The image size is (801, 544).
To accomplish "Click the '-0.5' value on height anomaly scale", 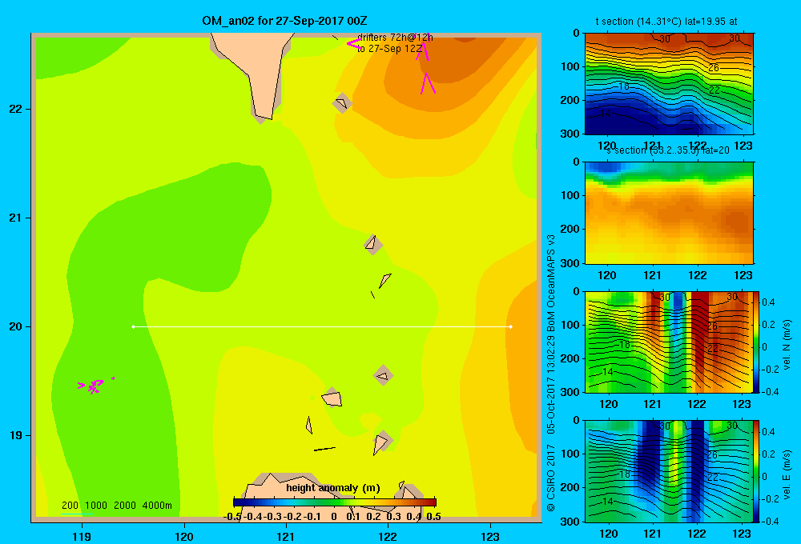I will pos(232,517).
